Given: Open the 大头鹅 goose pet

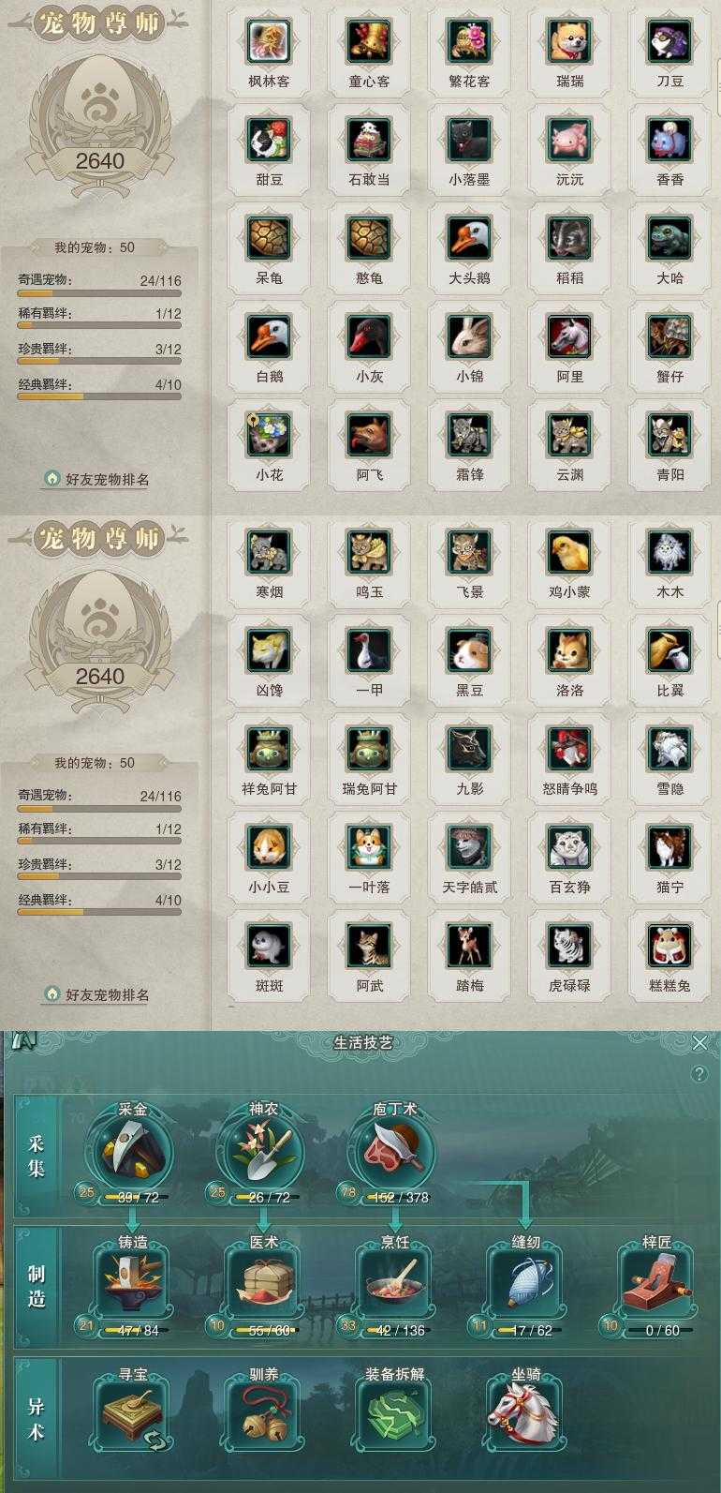Looking at the screenshot, I should click(469, 238).
